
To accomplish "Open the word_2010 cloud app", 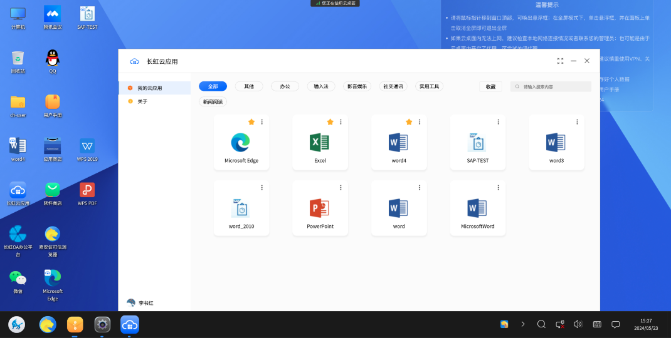I will click(241, 208).
